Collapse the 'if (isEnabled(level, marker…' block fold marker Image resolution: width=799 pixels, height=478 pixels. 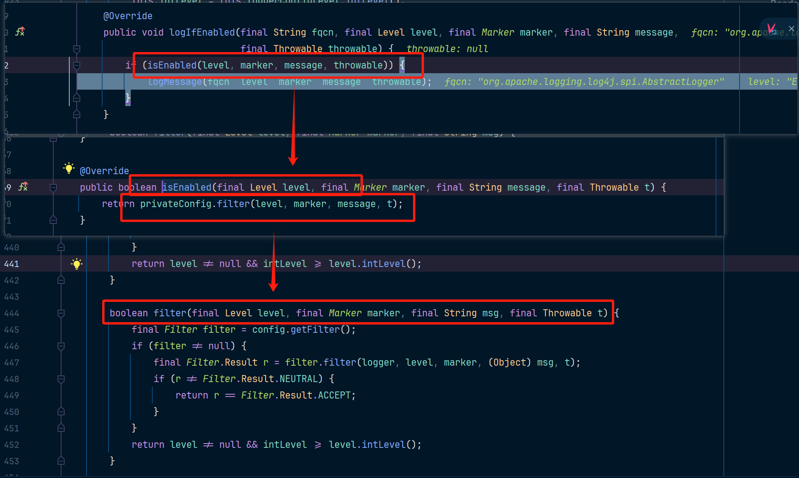tap(77, 65)
